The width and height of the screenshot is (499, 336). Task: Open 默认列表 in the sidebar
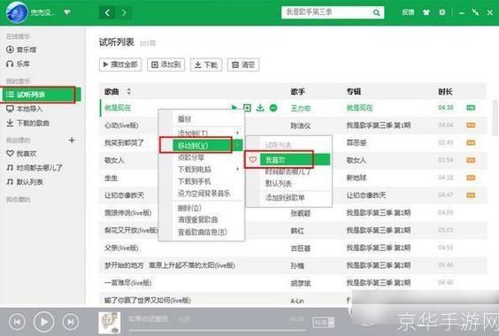pyautogui.click(x=25, y=182)
